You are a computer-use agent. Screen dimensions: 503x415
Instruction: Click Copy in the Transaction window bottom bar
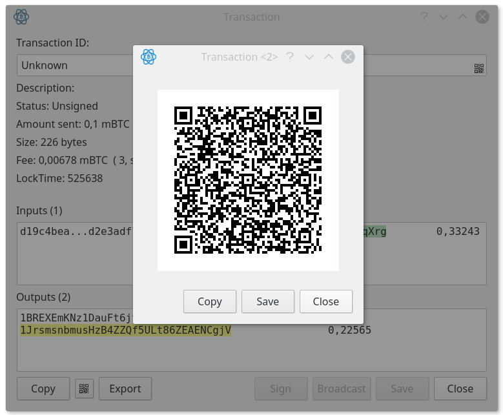pyautogui.click(x=43, y=389)
